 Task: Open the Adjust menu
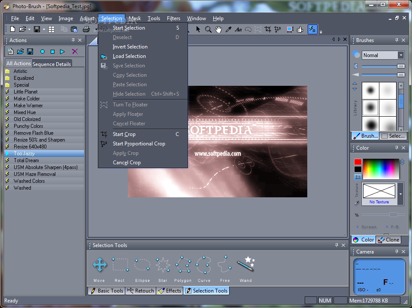(x=87, y=18)
